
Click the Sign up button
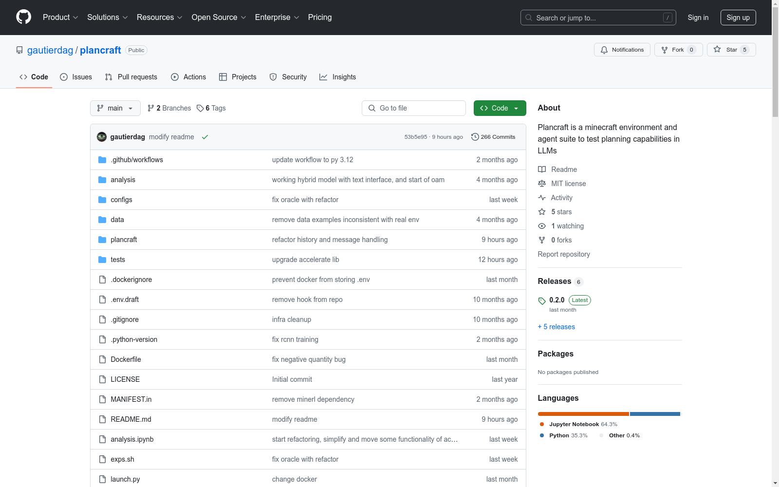pos(738,18)
